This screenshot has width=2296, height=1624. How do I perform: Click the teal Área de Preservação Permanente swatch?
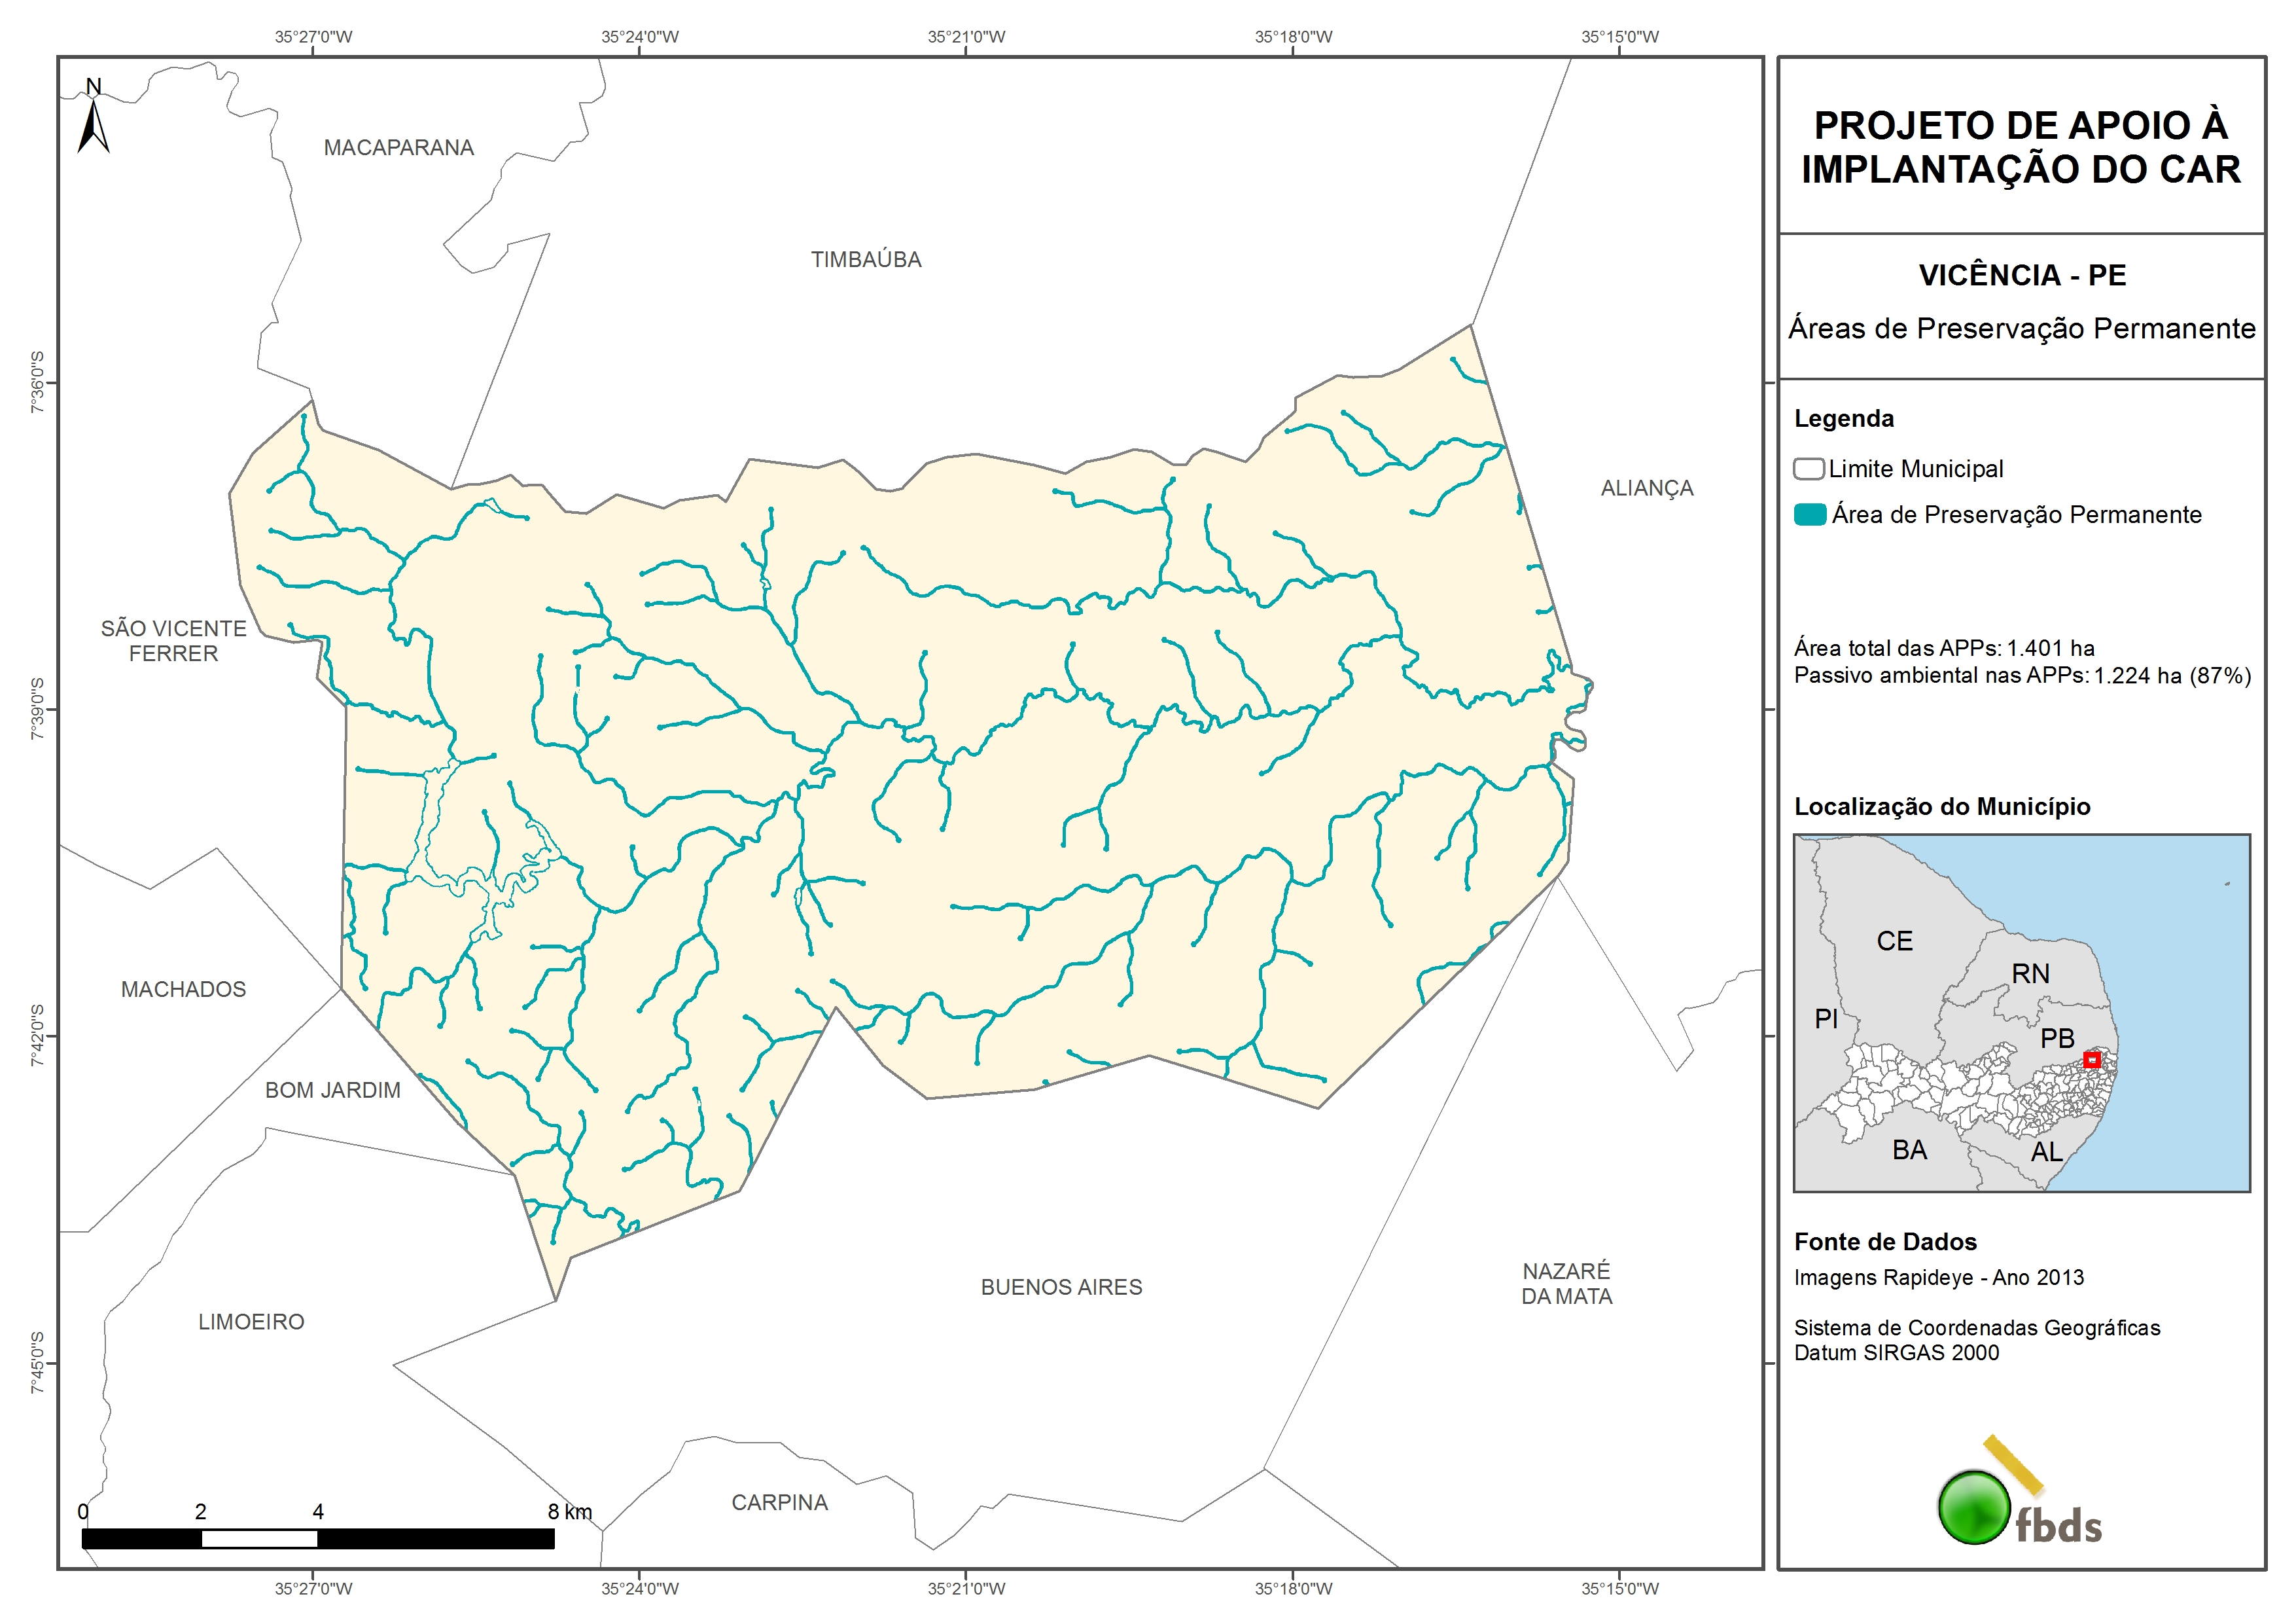tap(1810, 515)
